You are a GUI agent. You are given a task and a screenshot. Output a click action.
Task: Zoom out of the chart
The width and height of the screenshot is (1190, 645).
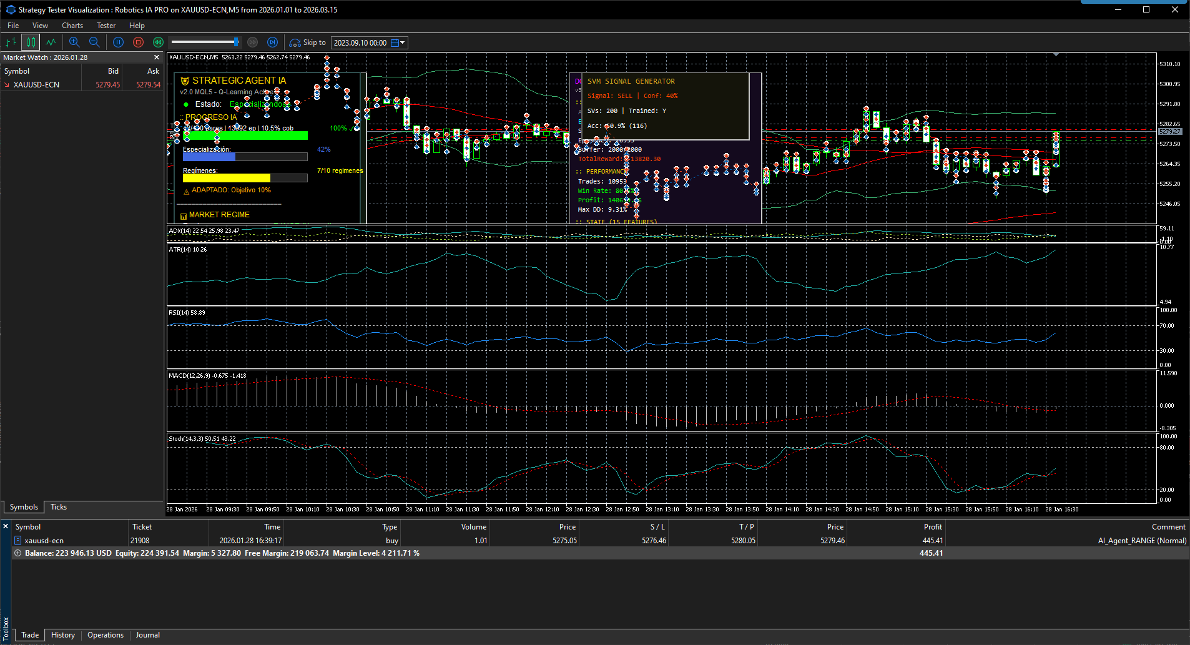coord(94,42)
